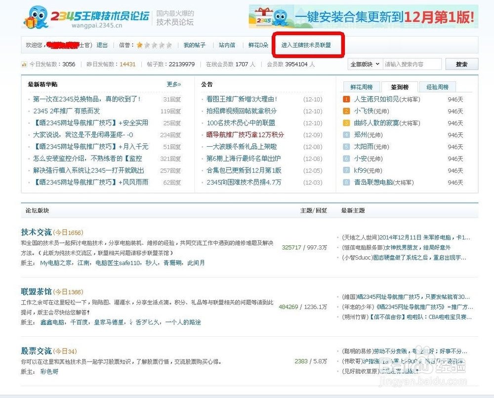Click the rank 3 badge in sign-in list
The width and height of the screenshot is (494, 398).
[x=346, y=123]
